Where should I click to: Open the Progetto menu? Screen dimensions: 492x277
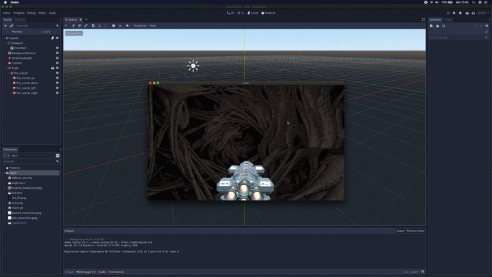[x=18, y=13]
